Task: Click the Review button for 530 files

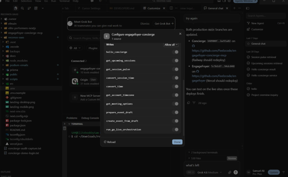Action: click(232, 158)
